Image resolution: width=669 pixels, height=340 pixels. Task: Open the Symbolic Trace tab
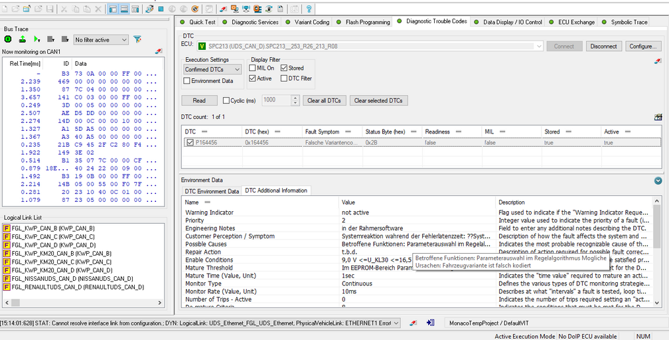click(x=625, y=22)
